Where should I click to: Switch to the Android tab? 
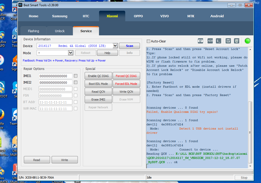217,16
